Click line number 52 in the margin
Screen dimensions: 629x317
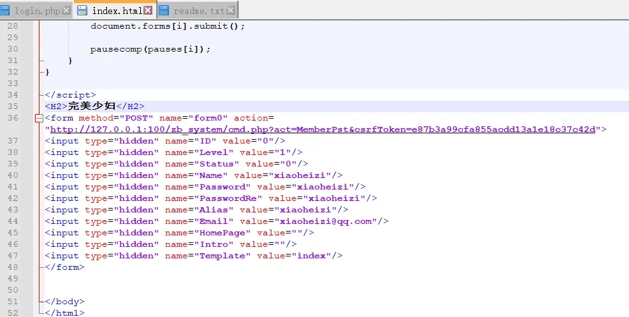[13, 313]
